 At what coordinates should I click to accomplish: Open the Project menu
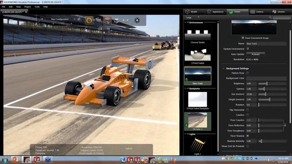[27, 7]
